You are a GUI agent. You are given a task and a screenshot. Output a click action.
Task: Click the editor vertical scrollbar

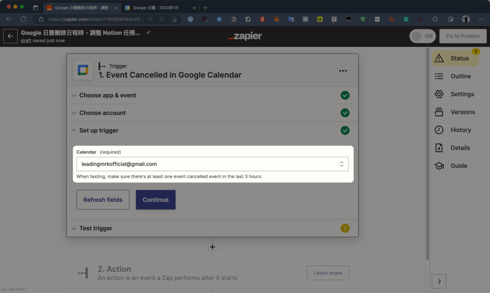coord(427,154)
